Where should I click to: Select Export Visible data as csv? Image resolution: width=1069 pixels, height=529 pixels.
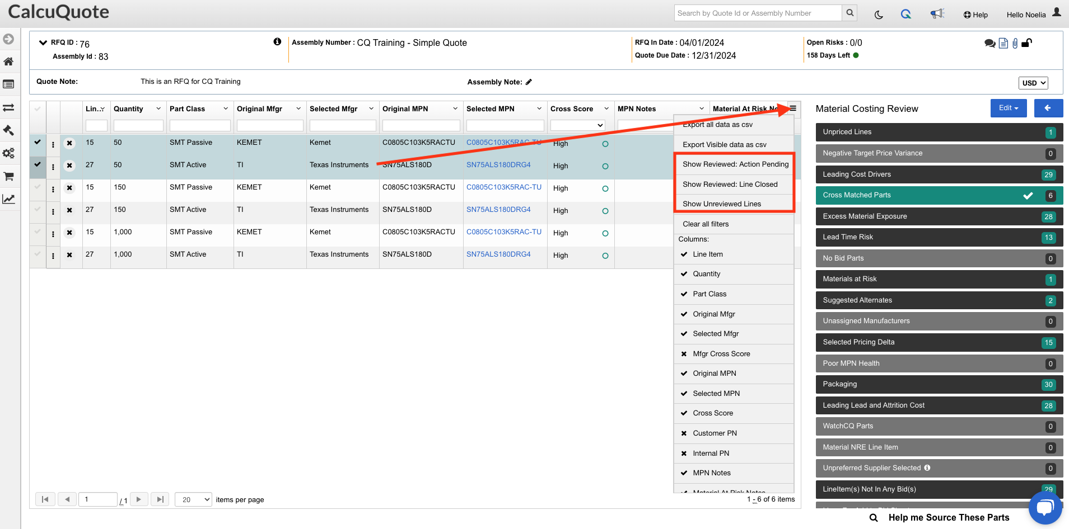tap(734, 144)
